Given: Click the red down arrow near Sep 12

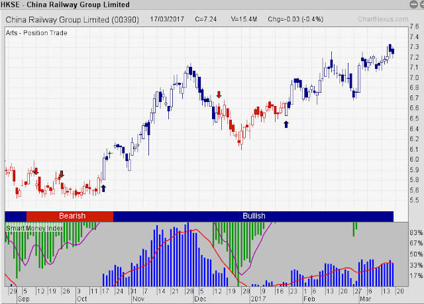Looking at the screenshot, I should [36, 172].
